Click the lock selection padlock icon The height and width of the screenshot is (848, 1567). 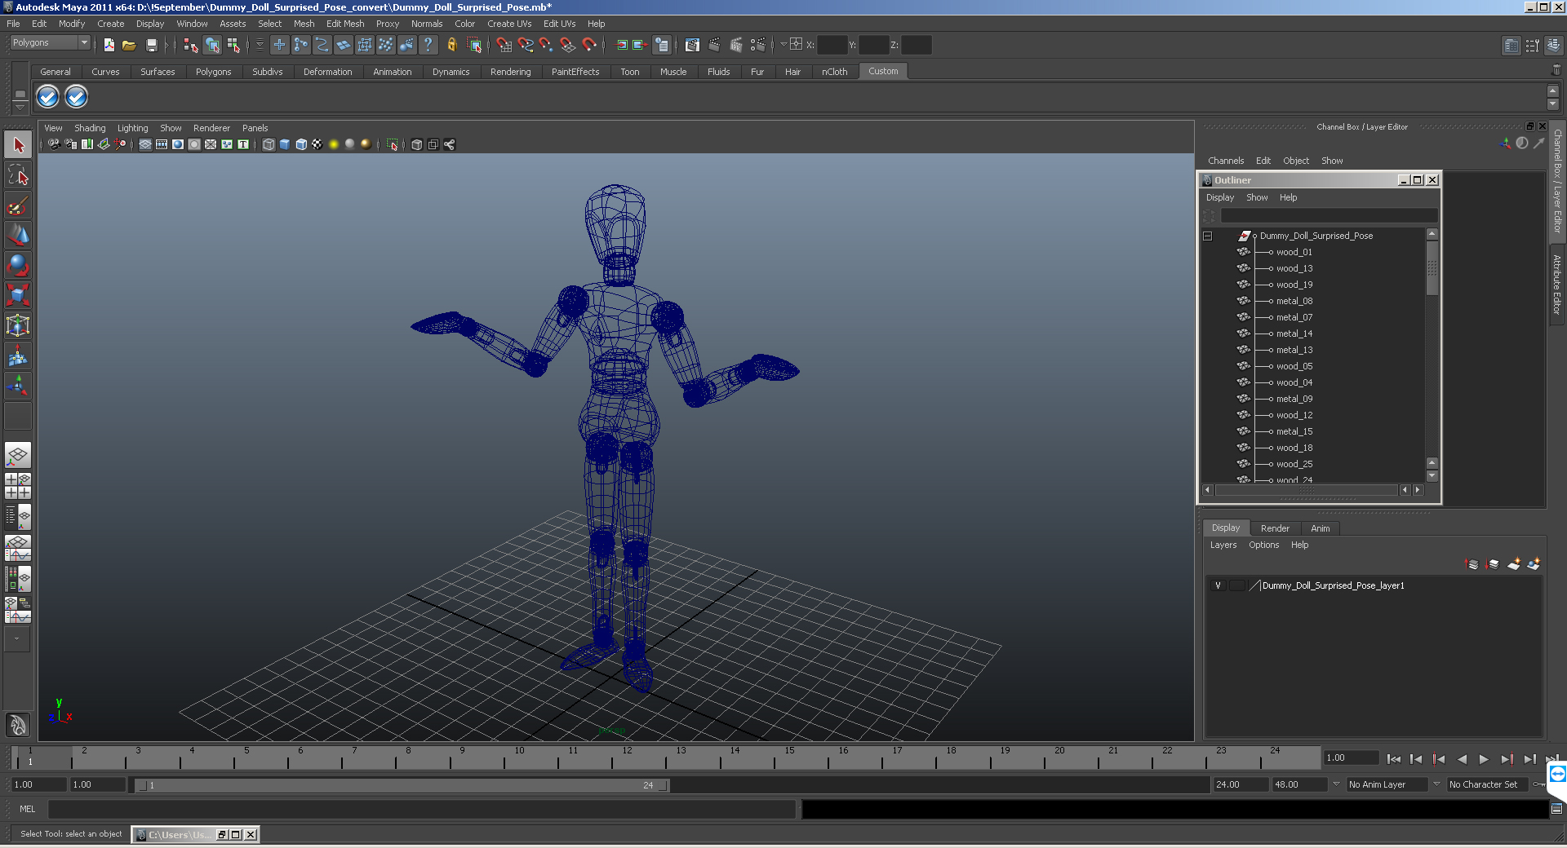point(451,45)
